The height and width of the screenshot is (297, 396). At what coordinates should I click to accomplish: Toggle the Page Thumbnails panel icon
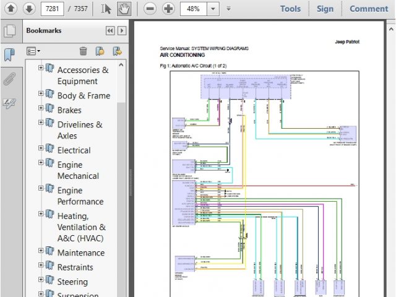coord(9,30)
